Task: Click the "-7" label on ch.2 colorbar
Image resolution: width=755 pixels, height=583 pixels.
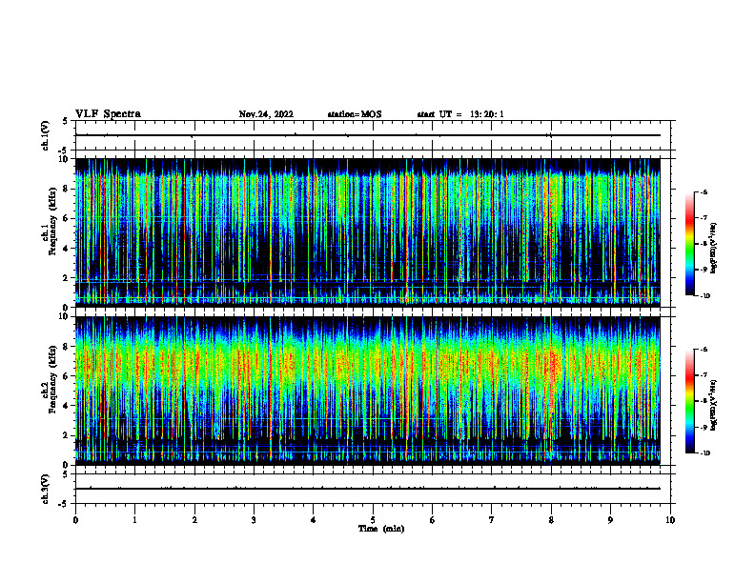Action: point(704,375)
